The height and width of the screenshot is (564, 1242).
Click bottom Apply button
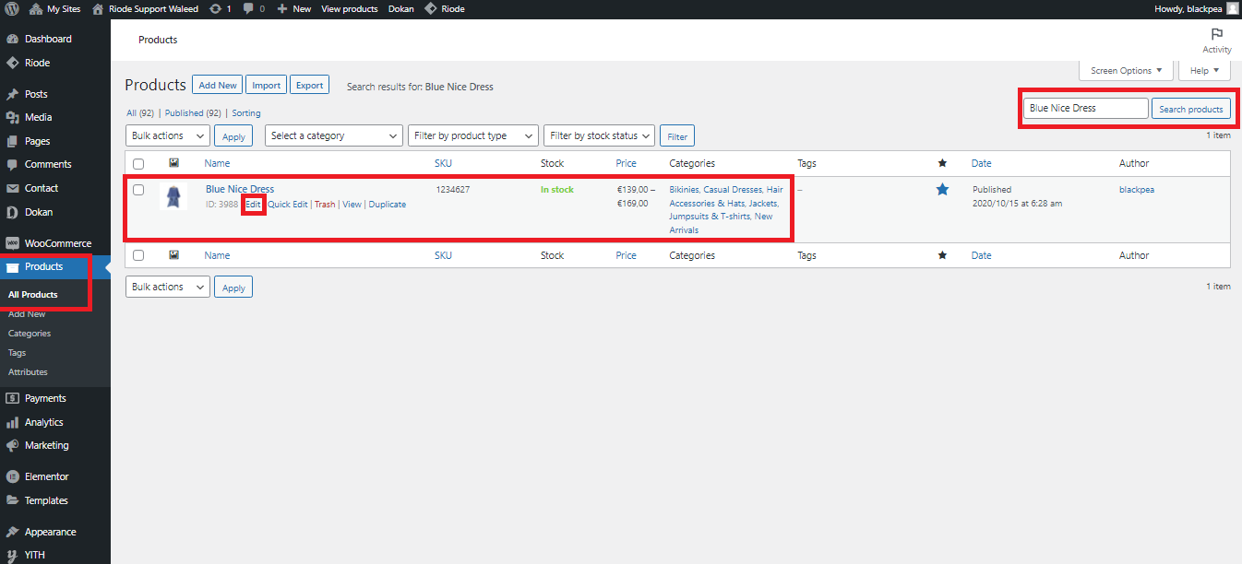tap(233, 288)
